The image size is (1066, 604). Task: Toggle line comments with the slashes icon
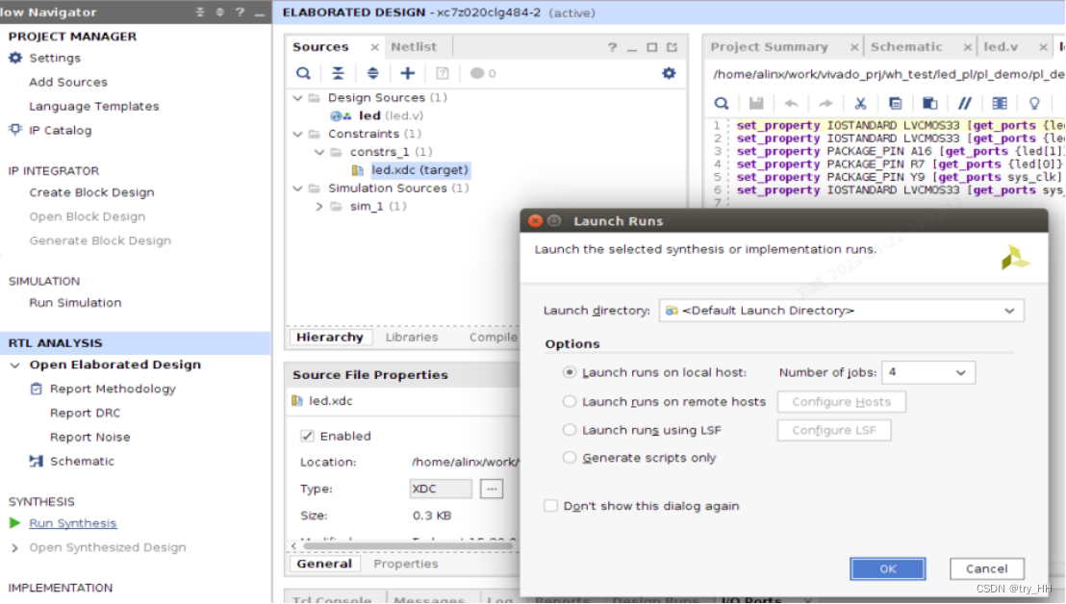[965, 103]
